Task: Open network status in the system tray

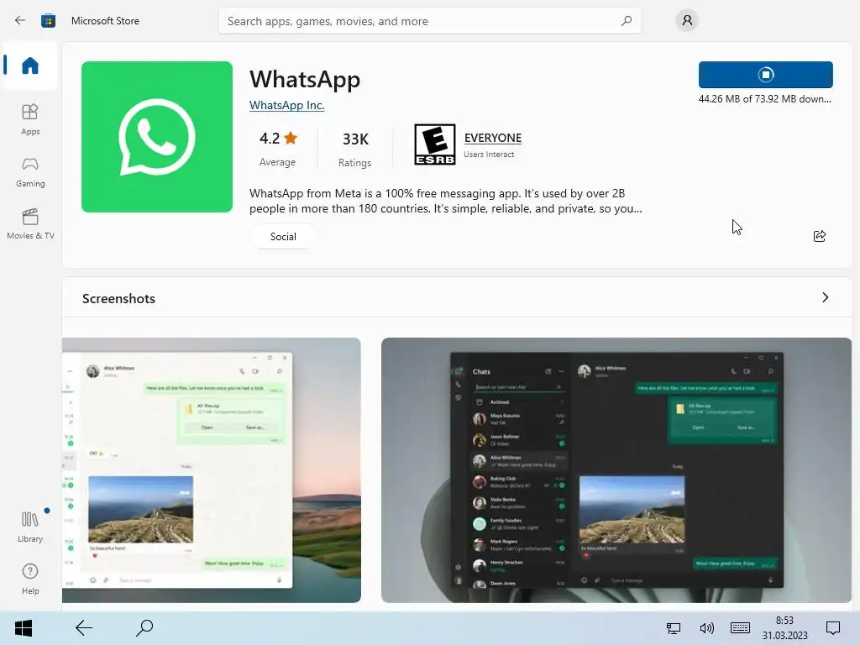Action: [673, 628]
